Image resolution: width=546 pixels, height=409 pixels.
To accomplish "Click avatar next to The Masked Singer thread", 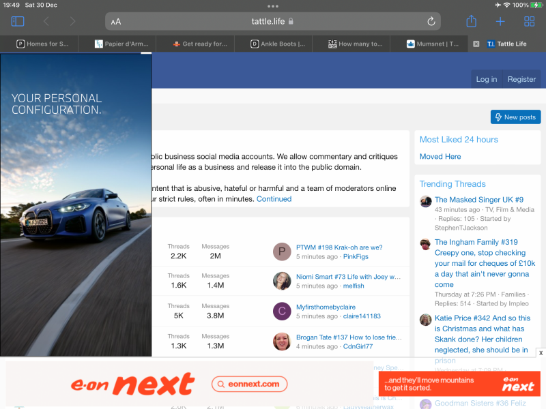I will [425, 201].
